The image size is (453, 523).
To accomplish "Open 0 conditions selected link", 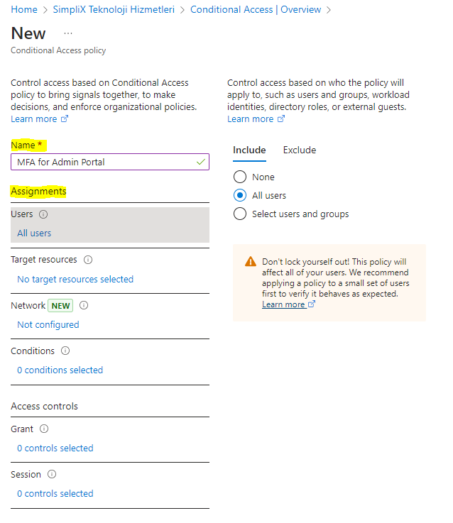I will tap(60, 370).
